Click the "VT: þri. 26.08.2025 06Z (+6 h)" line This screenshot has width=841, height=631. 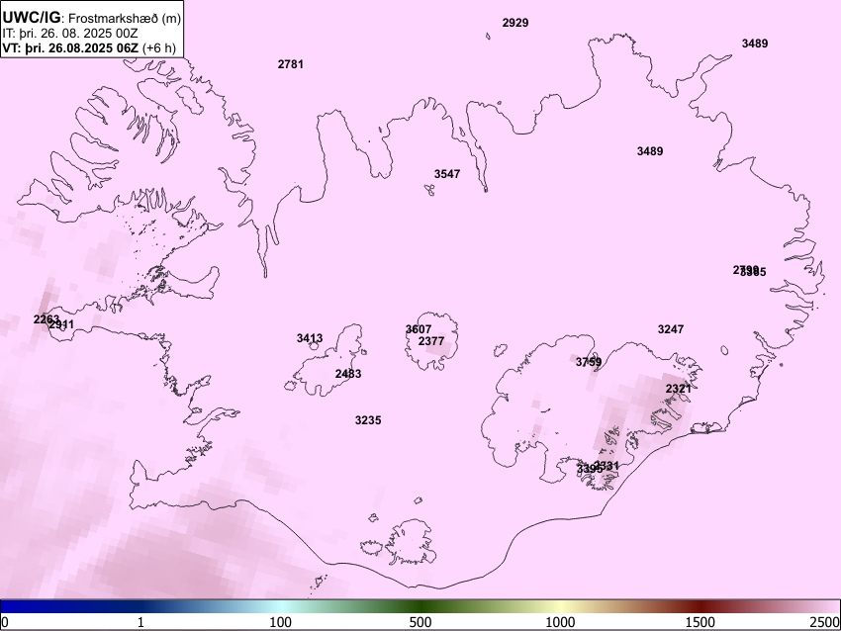click(x=89, y=47)
